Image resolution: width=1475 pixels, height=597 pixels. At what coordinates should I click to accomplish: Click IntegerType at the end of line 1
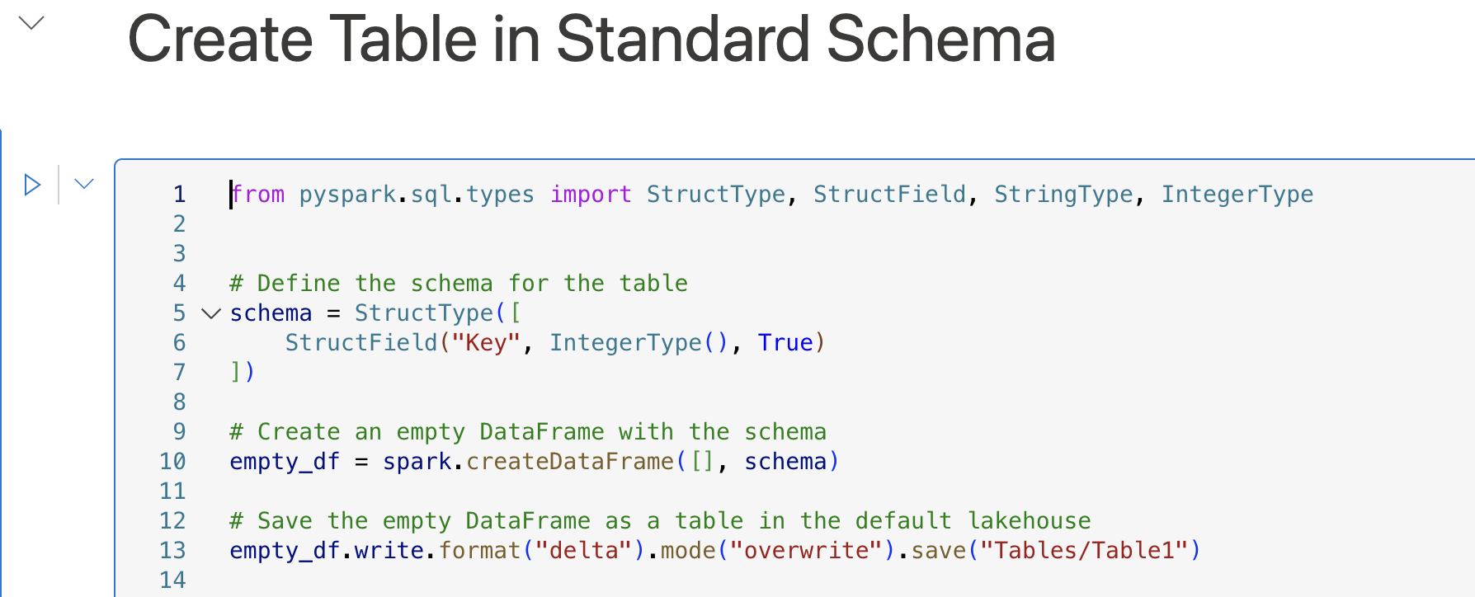1237,195
